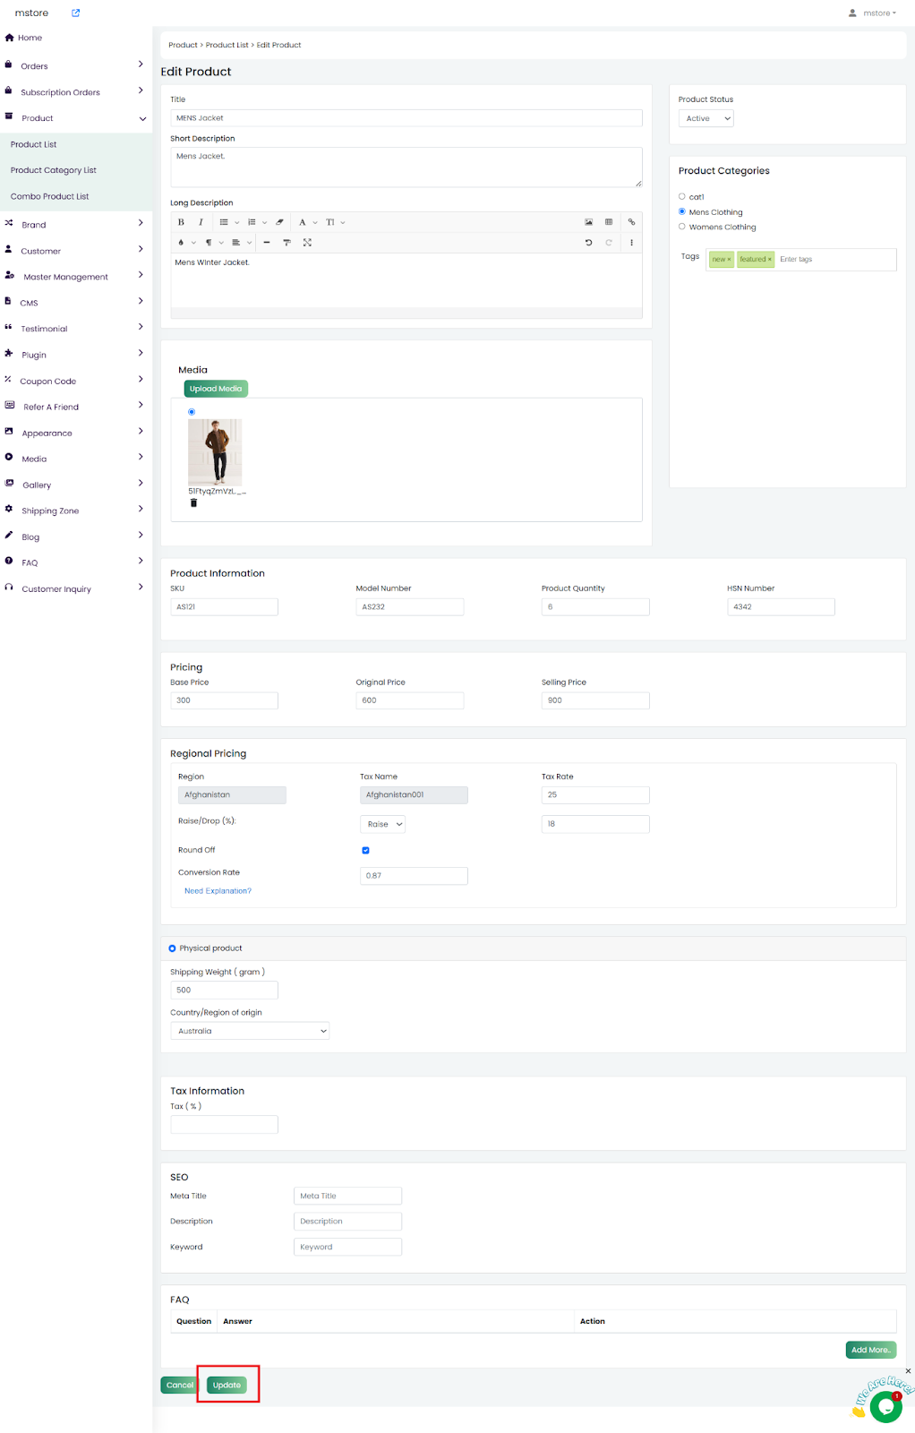
Task: Click the insert link icon
Action: [x=631, y=222]
